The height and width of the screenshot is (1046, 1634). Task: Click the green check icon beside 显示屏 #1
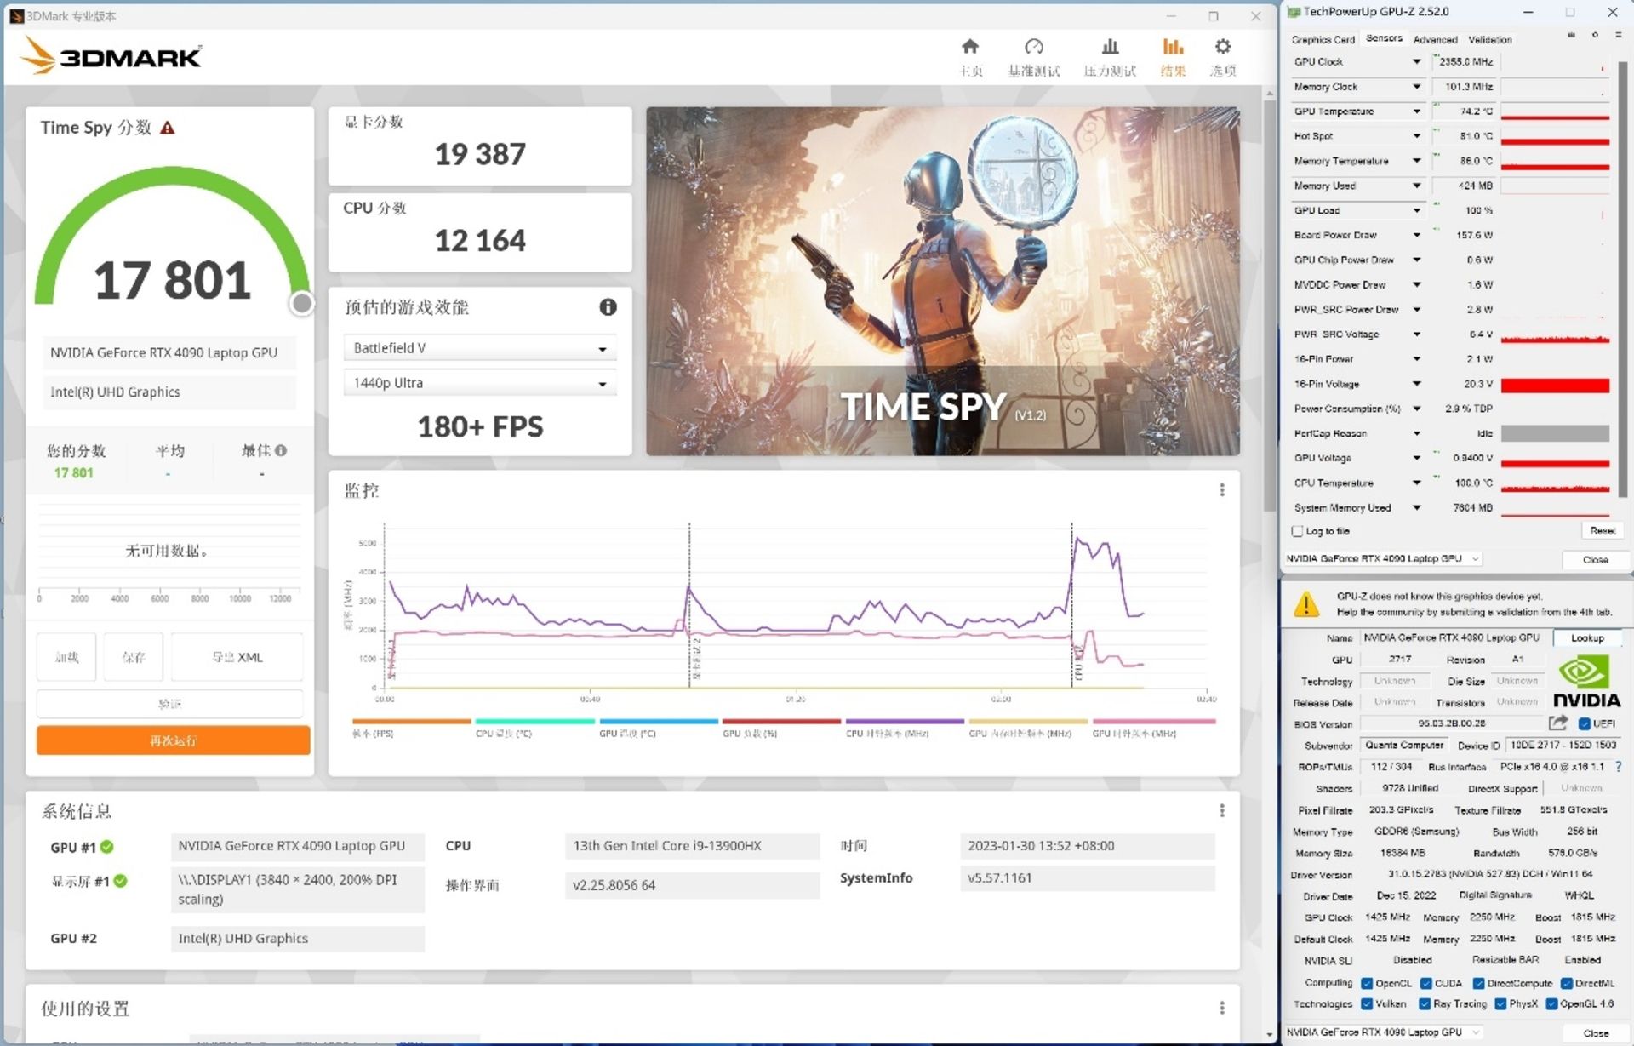click(120, 881)
